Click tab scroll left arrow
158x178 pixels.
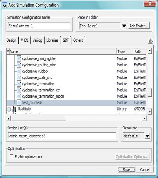pyautogui.click(x=149, y=41)
